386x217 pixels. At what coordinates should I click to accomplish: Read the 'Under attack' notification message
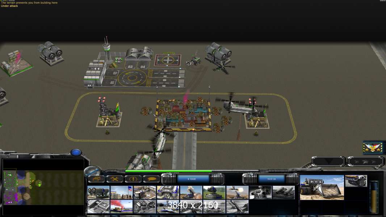9,6
